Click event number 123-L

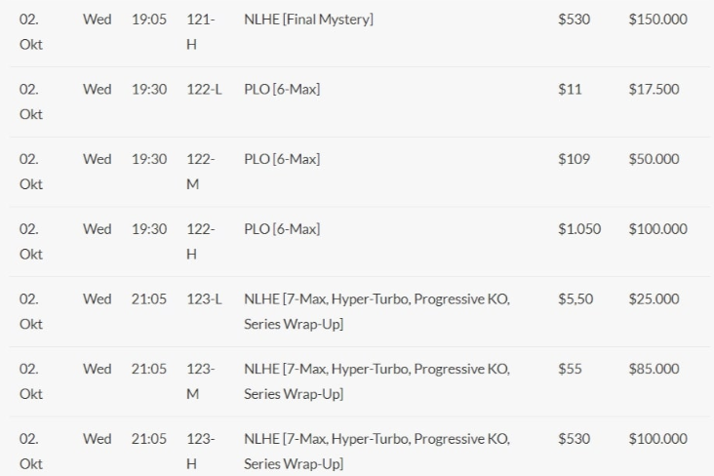(204, 299)
